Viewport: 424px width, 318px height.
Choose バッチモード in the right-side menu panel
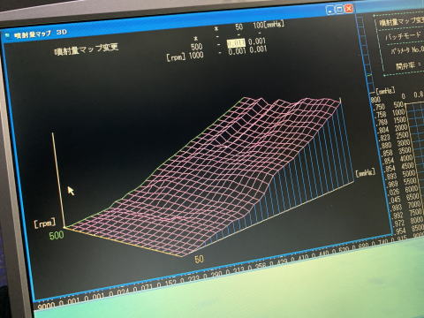coord(404,36)
